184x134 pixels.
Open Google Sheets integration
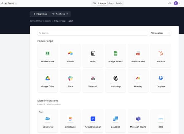116,56
